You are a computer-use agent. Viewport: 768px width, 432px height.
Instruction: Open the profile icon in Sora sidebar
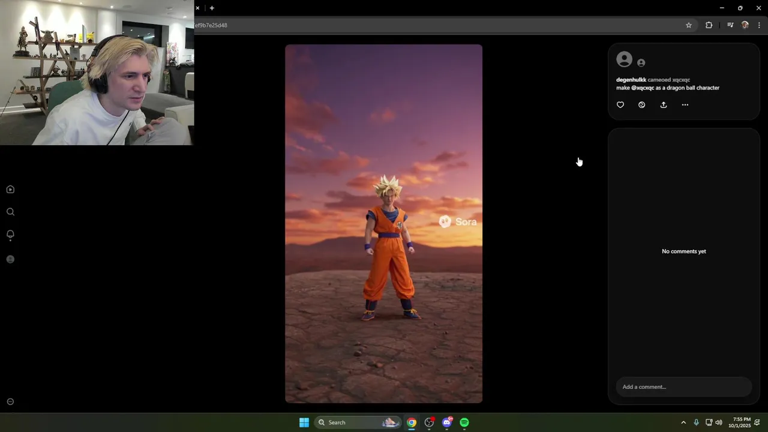[x=10, y=259]
